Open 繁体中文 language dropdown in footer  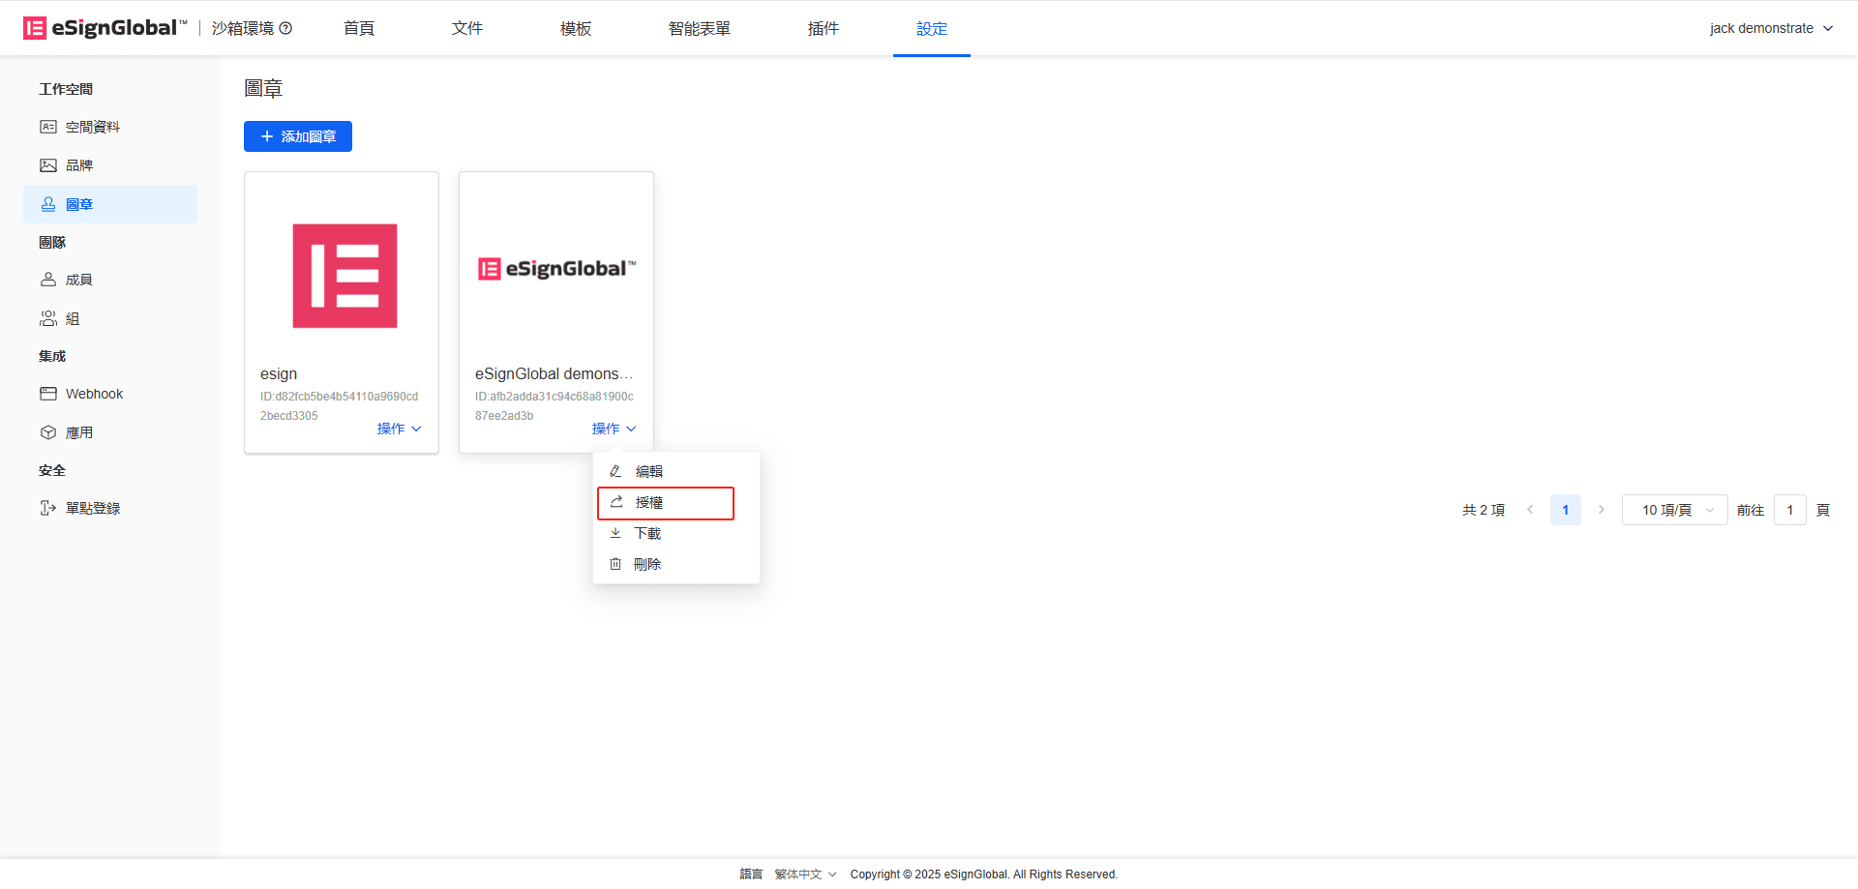click(x=805, y=874)
